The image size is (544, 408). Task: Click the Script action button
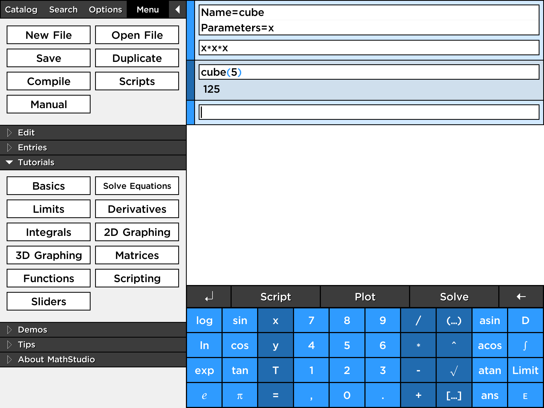[276, 296]
